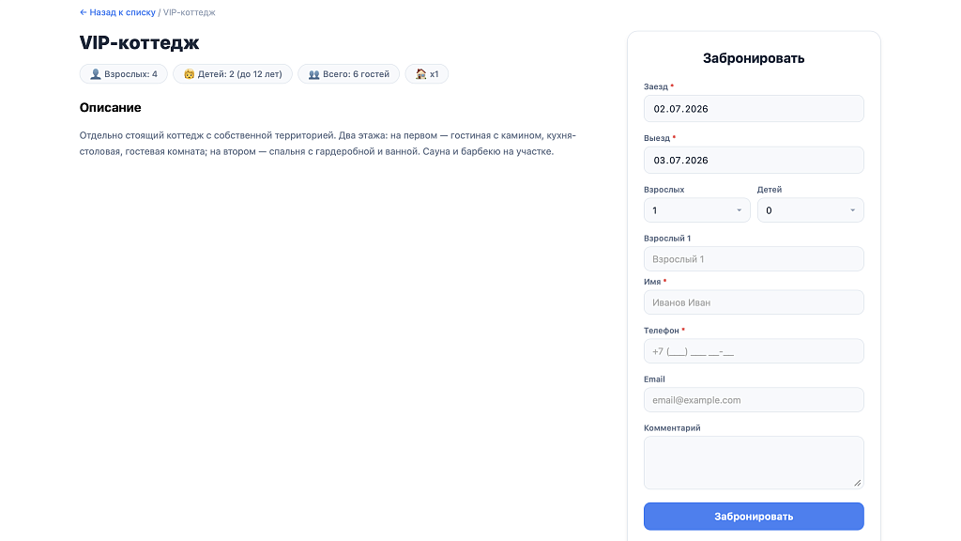961x541 pixels.
Task: Click the Взрослый 1 input field
Action: click(754, 259)
